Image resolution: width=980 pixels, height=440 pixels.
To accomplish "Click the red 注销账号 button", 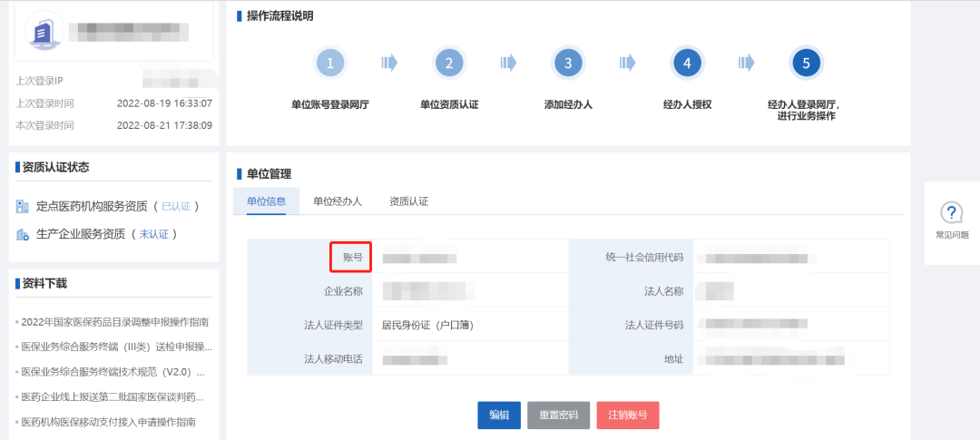I will coord(628,415).
